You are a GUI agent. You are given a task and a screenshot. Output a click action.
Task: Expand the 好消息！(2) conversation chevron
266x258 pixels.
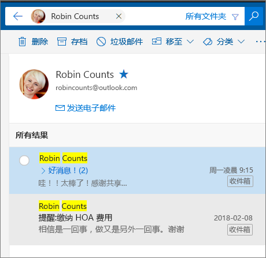tap(43, 170)
